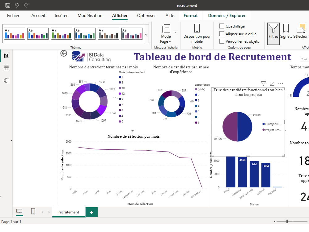Redo the last undone action
Image resolution: width=309 pixels, height=232 pixels.
(26, 5)
